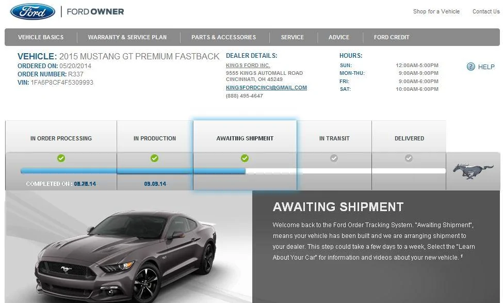503x303 pixels.
Task: Click the FORD OWNER header title
Action: [x=95, y=12]
